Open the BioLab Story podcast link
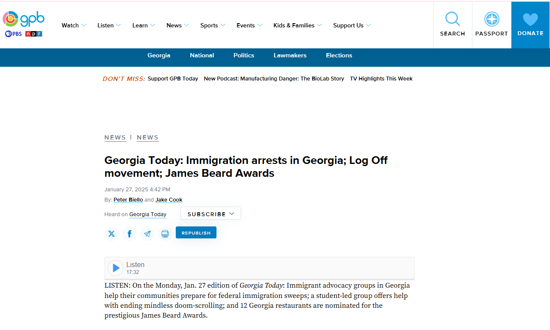The image size is (550, 330). (x=274, y=79)
